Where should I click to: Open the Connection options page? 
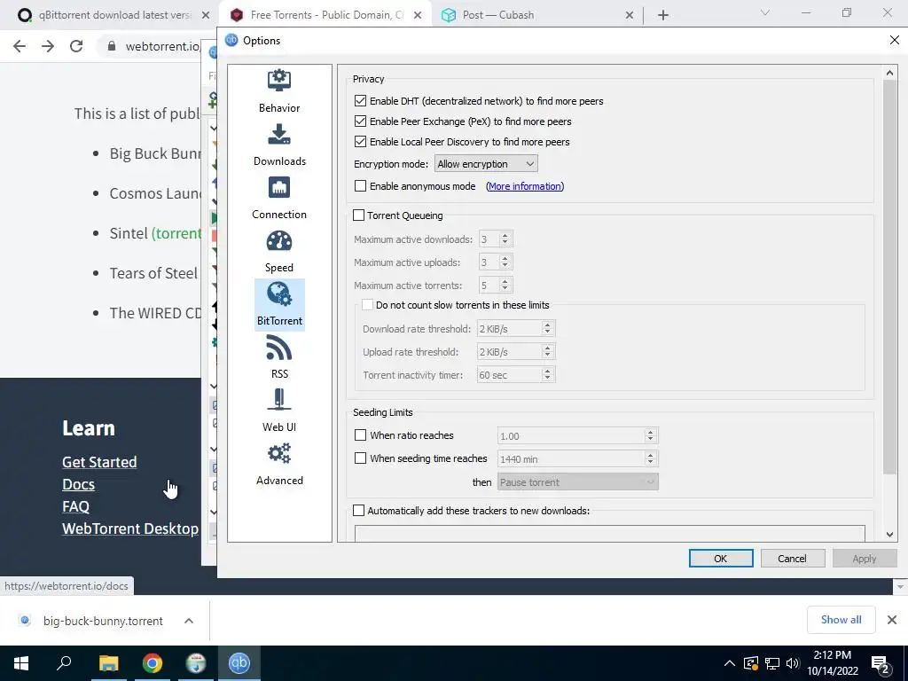279,198
